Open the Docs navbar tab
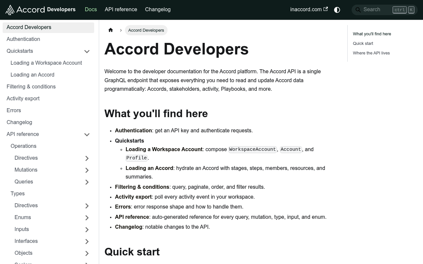This screenshot has width=423, height=264. pyautogui.click(x=91, y=10)
